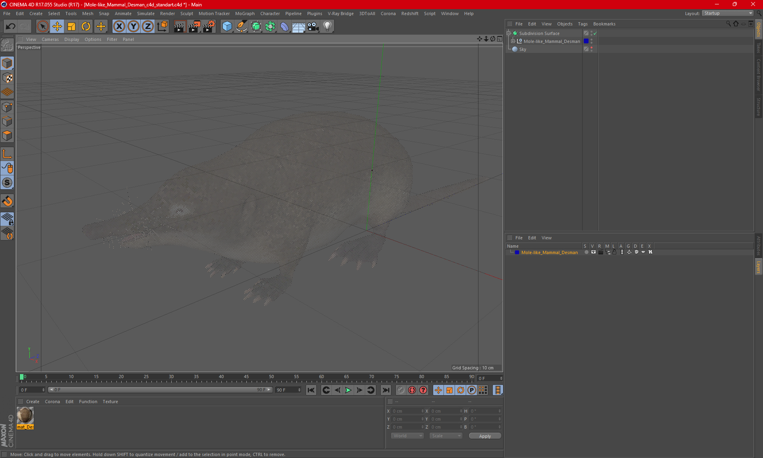Click blue layer color in Layers panel

point(517,252)
